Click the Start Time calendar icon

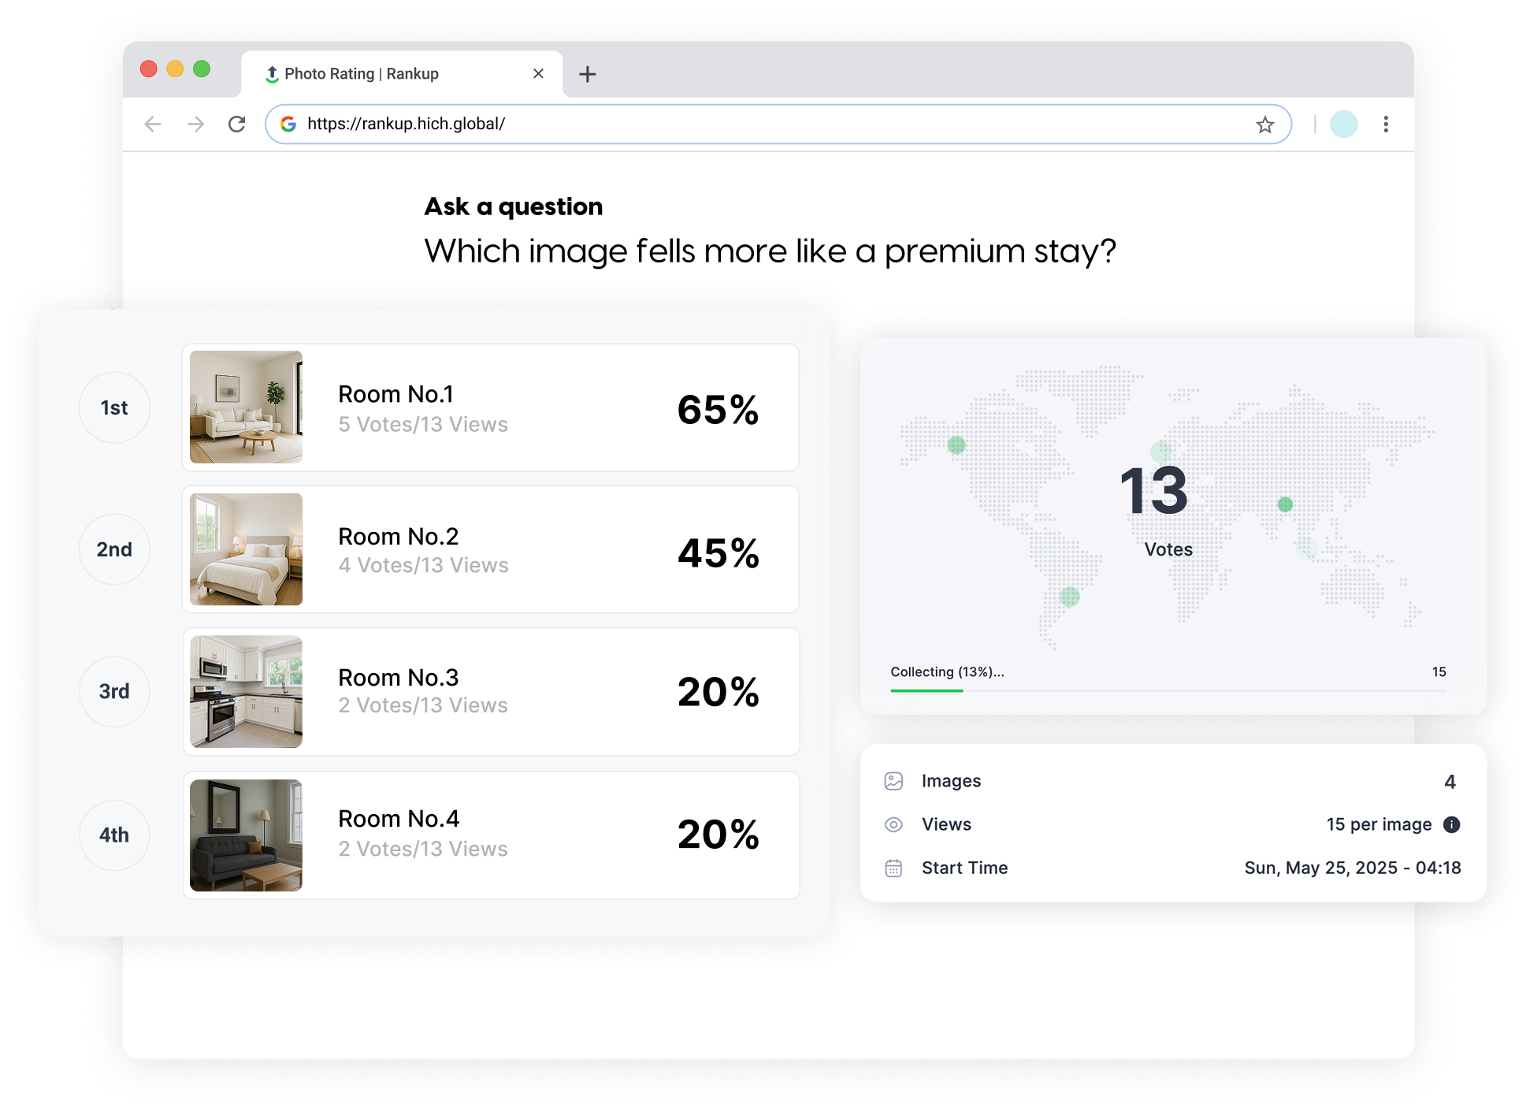point(893,868)
